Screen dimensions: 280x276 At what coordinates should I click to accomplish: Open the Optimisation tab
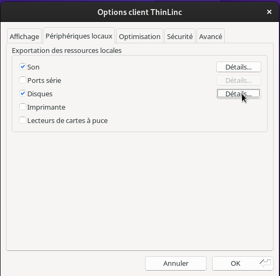(140, 36)
